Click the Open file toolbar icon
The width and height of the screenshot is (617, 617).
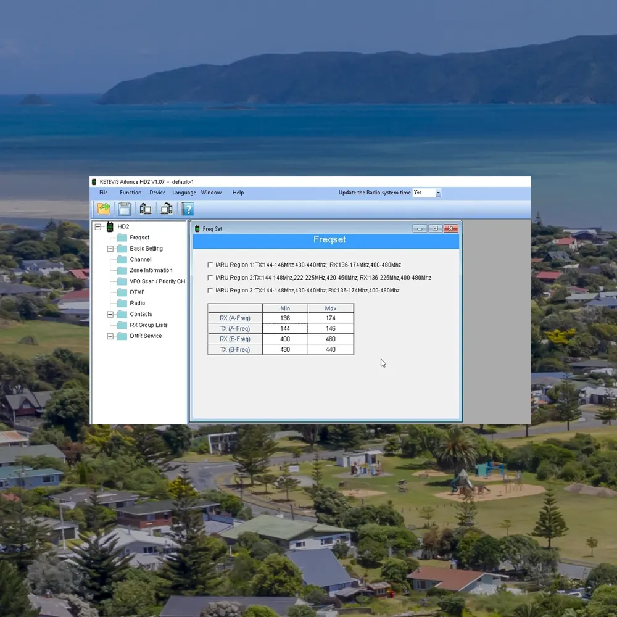point(104,209)
